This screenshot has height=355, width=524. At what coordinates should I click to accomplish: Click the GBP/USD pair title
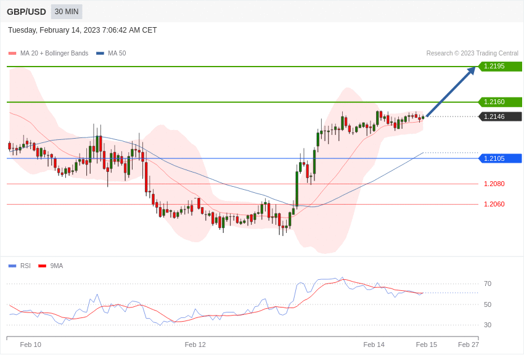(27, 12)
